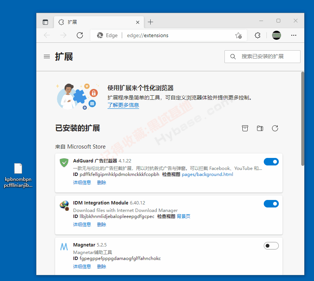Enable the Magnetar extension toggle
The width and height of the screenshot is (314, 281).
tap(271, 246)
